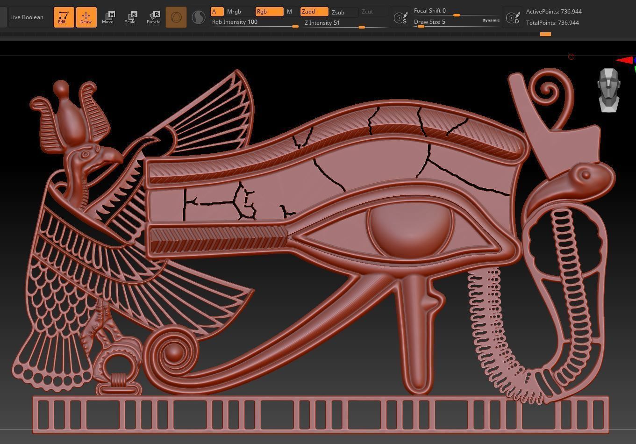Adjust the Focal Shift slider
636x444 pixels.
coord(457,11)
